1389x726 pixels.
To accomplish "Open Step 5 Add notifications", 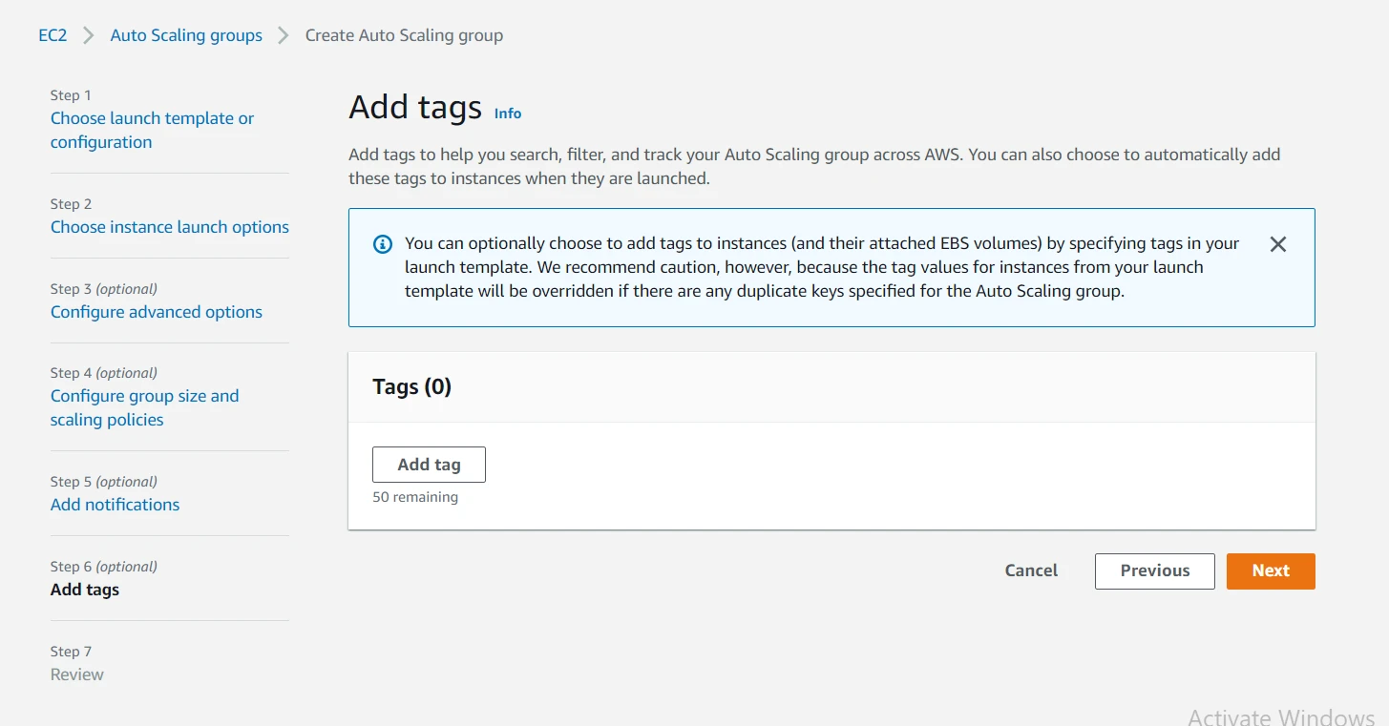I will click(x=115, y=504).
